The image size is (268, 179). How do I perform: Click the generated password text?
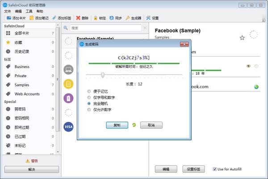(x=134, y=58)
